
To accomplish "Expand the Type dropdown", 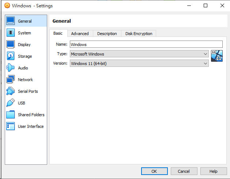I will pyautogui.click(x=139, y=54).
